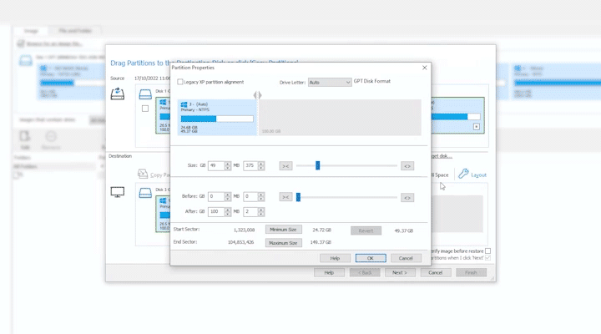Click the Destination disk drive icon
Screen dimensions: 601x334
tap(145, 193)
